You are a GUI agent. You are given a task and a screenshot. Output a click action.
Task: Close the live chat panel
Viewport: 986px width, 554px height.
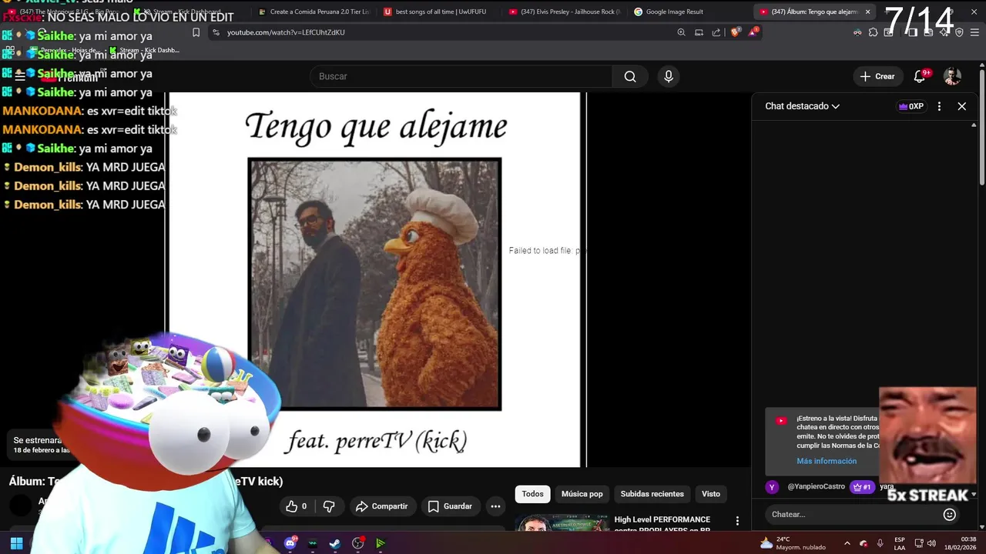coord(961,106)
